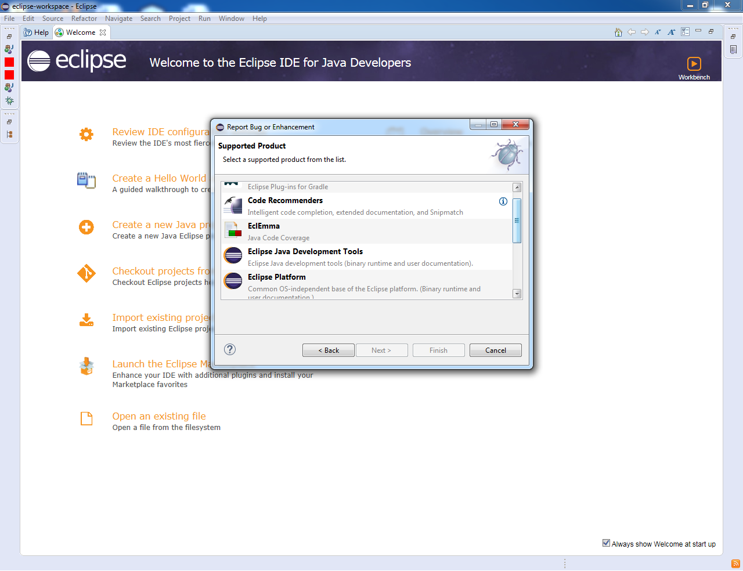Select the Welcome tab

pos(81,32)
